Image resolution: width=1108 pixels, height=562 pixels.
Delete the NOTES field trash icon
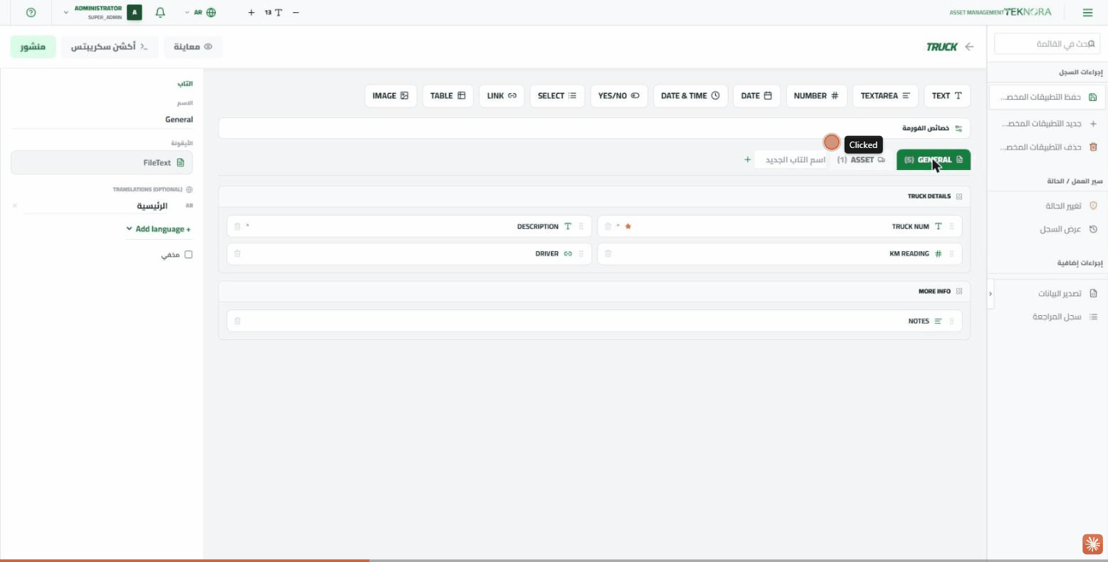[x=237, y=321]
